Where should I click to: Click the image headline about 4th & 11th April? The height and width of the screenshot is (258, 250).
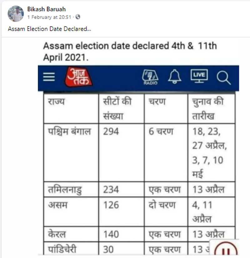[130, 52]
